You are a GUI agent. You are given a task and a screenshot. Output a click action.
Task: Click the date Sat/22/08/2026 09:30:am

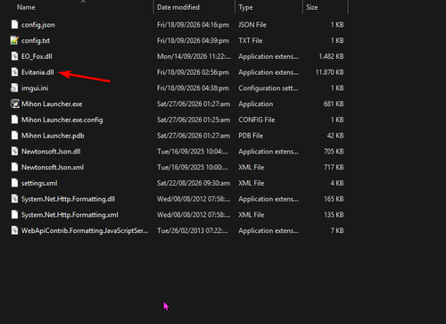coord(194,183)
